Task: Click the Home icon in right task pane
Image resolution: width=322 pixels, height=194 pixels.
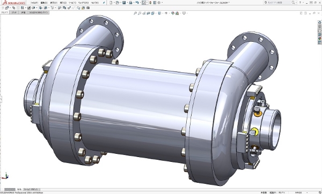Action: (x=320, y=23)
